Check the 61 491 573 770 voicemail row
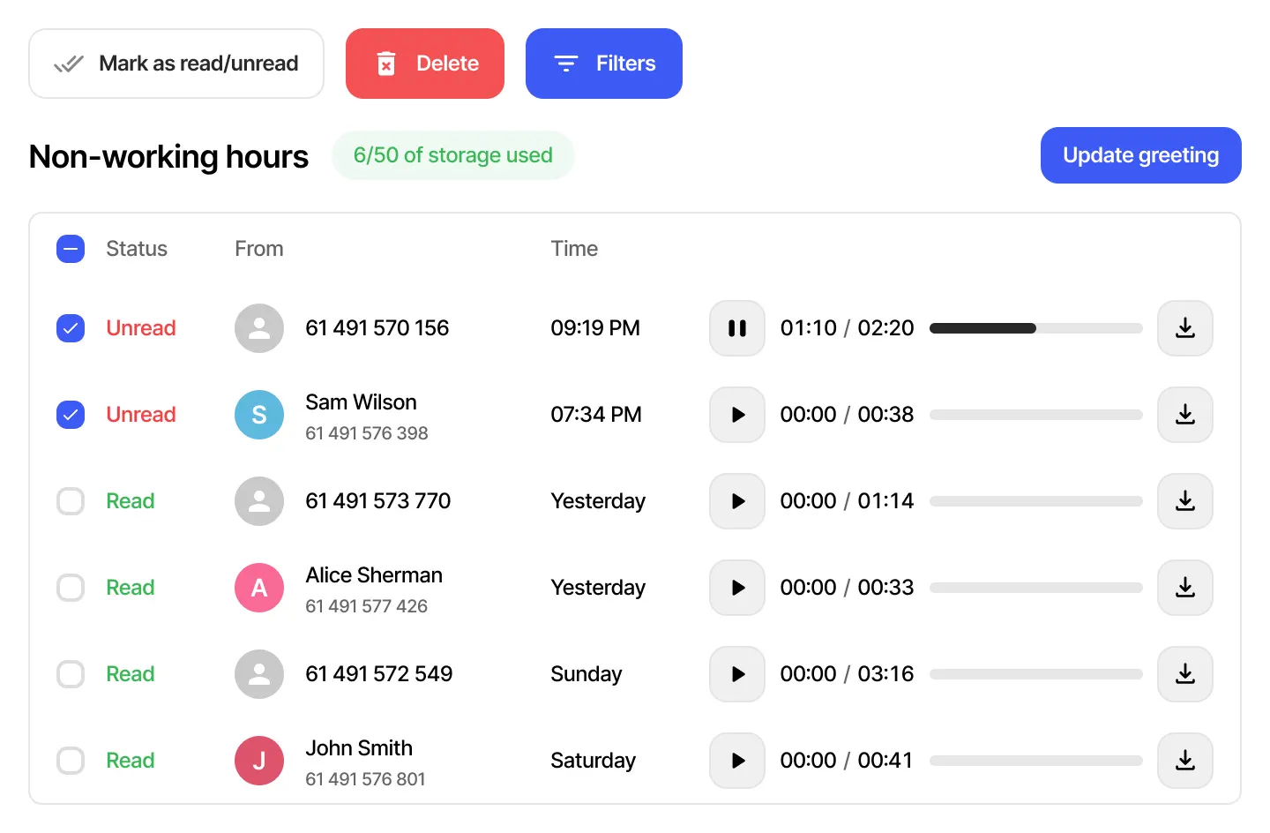Image resolution: width=1270 pixels, height=833 pixels. [x=71, y=501]
